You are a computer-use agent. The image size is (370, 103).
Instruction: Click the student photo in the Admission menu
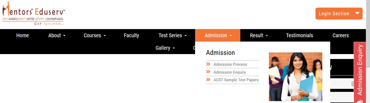pyautogui.click(x=295, y=77)
